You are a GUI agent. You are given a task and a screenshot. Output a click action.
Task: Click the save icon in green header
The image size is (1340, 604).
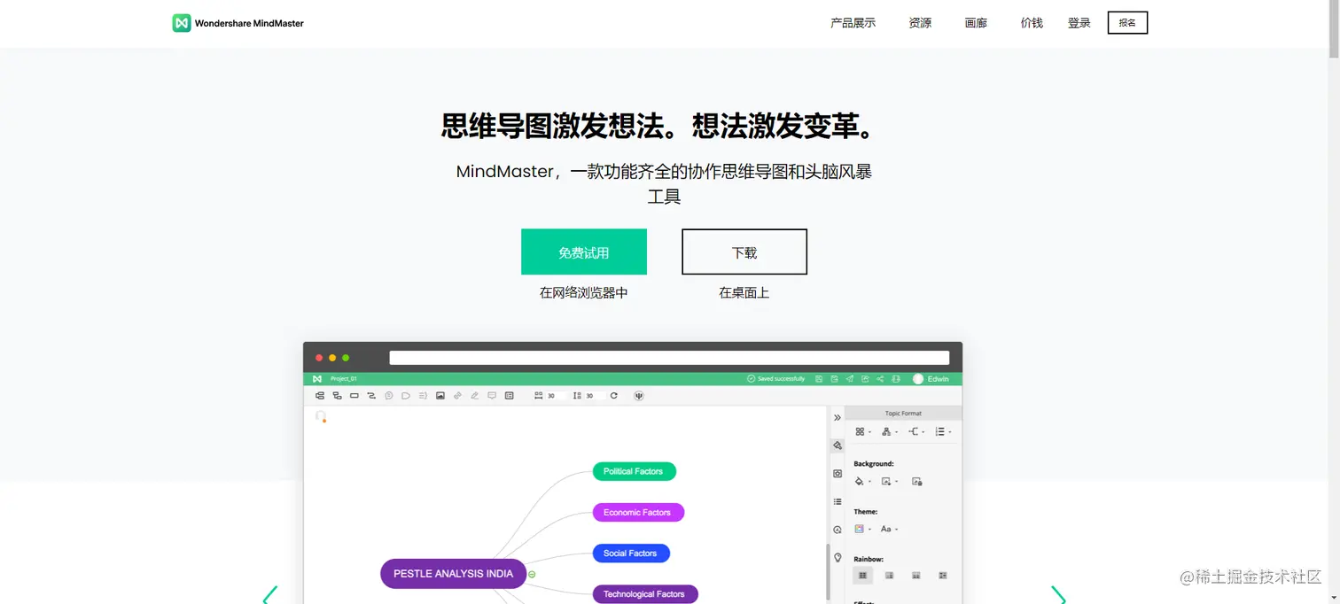pyautogui.click(x=819, y=379)
